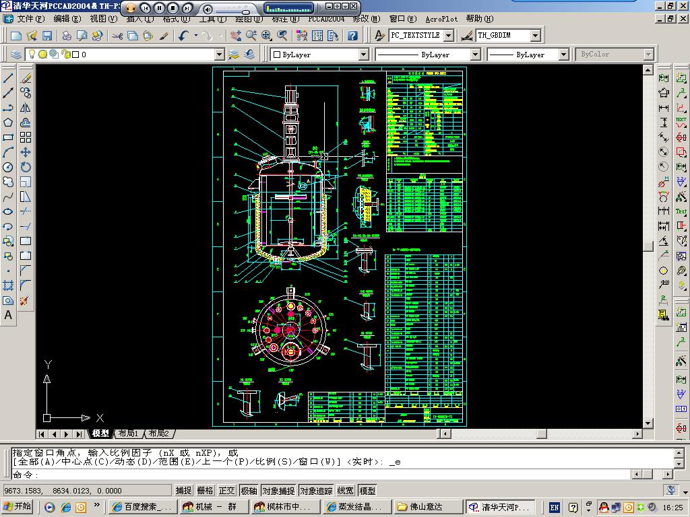Image resolution: width=690 pixels, height=517 pixels.
Task: Switch to the 布局1 layout tab
Action: tap(128, 434)
